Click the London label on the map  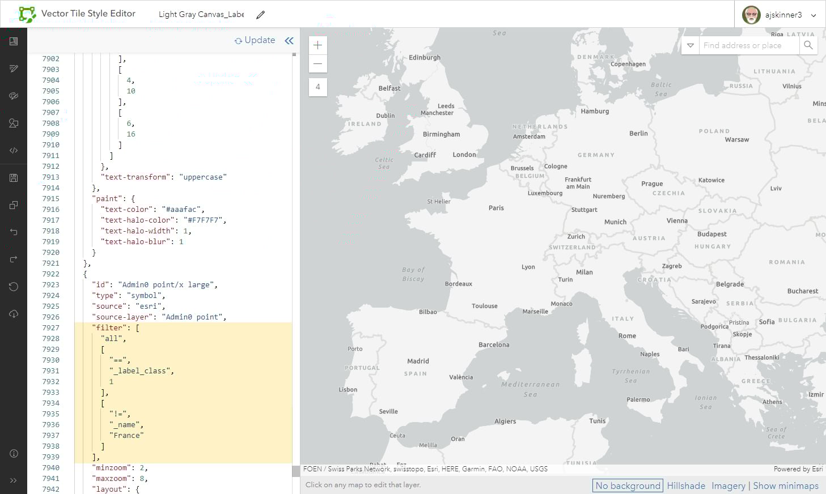(464, 155)
